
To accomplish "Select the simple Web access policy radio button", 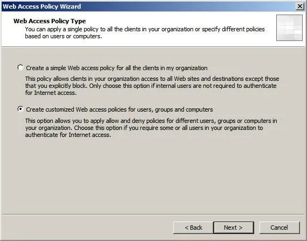I will point(21,67).
